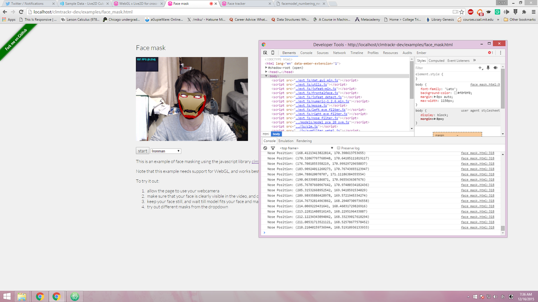Collapse the body element node
538x302 pixels.
click(x=266, y=76)
